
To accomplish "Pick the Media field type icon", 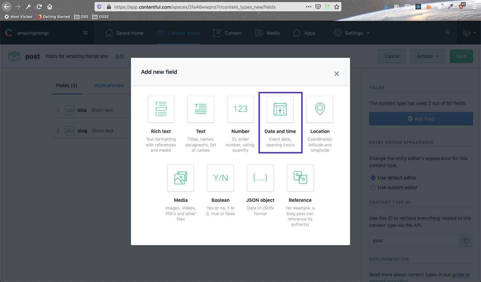I will tap(181, 178).
